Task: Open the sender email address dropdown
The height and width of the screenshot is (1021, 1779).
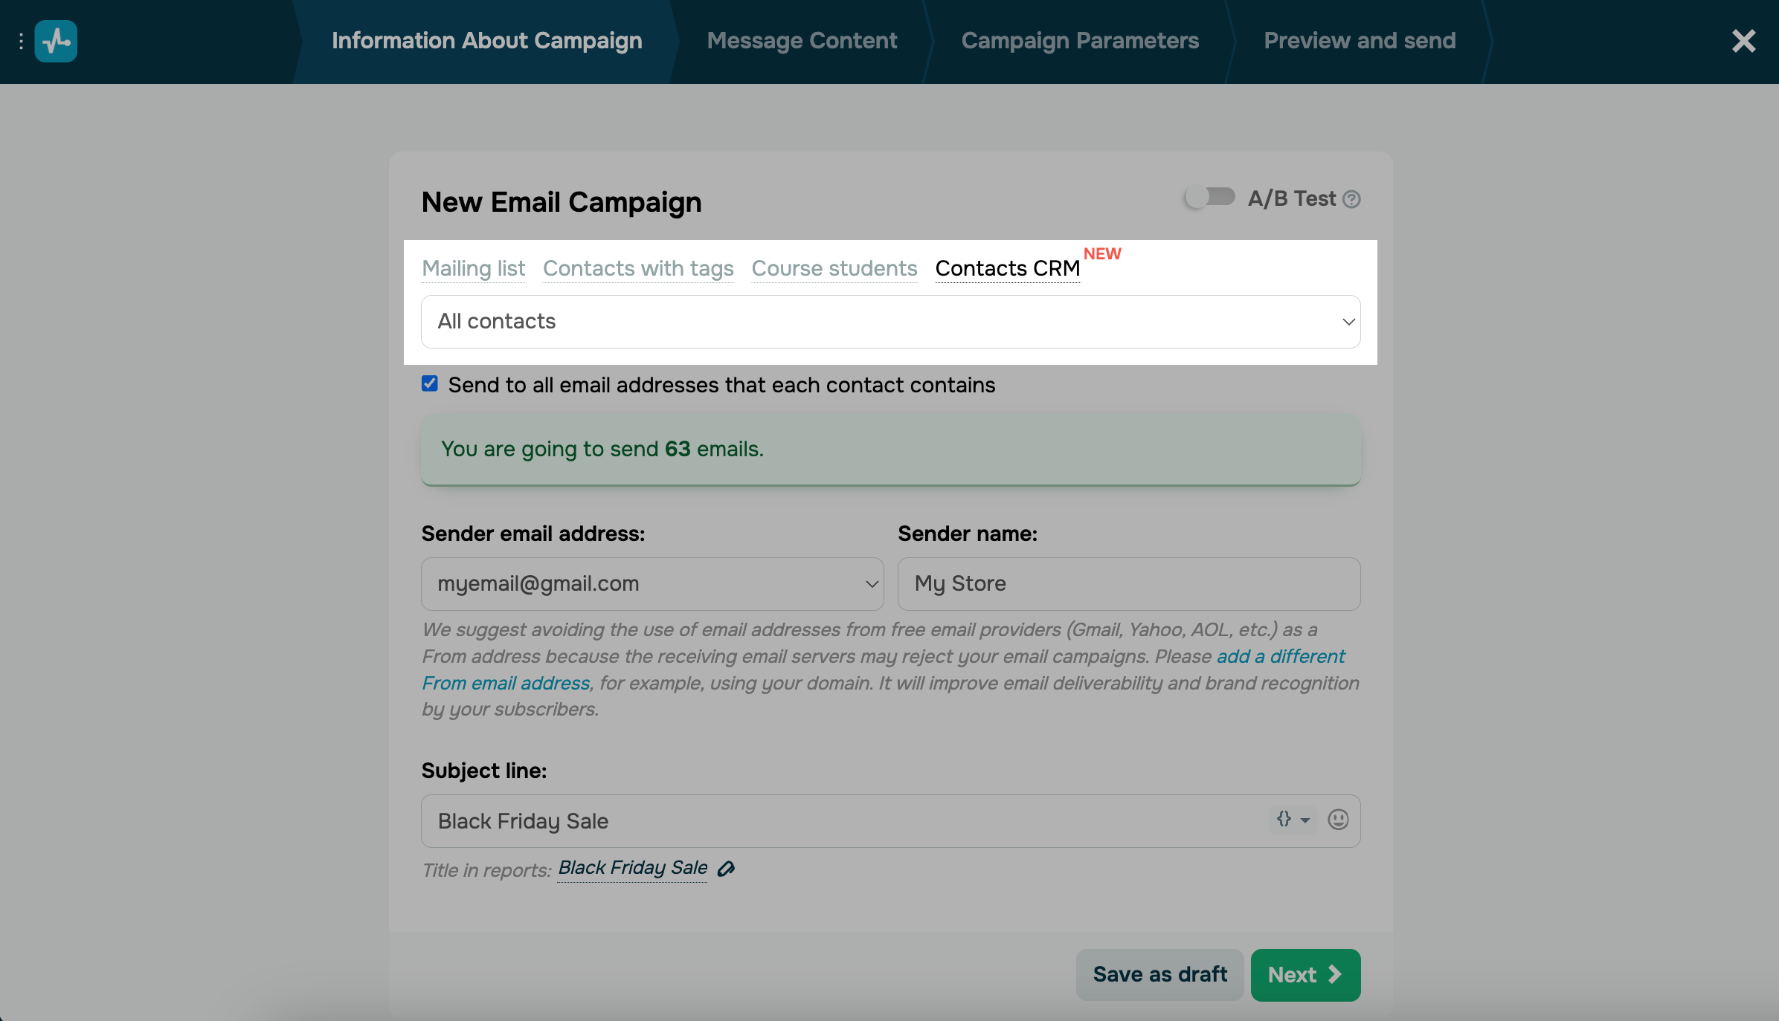Action: [652, 584]
